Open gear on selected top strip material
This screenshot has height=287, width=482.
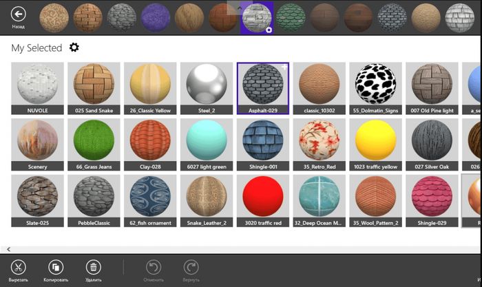click(269, 30)
